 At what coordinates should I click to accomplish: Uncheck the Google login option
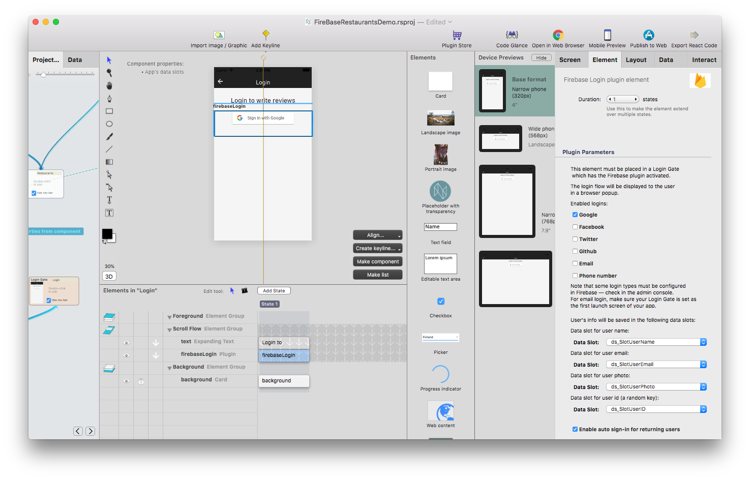[575, 215]
